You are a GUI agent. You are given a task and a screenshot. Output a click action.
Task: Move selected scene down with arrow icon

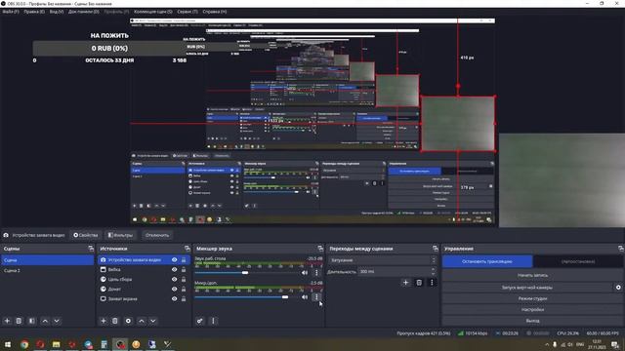[x=57, y=321]
